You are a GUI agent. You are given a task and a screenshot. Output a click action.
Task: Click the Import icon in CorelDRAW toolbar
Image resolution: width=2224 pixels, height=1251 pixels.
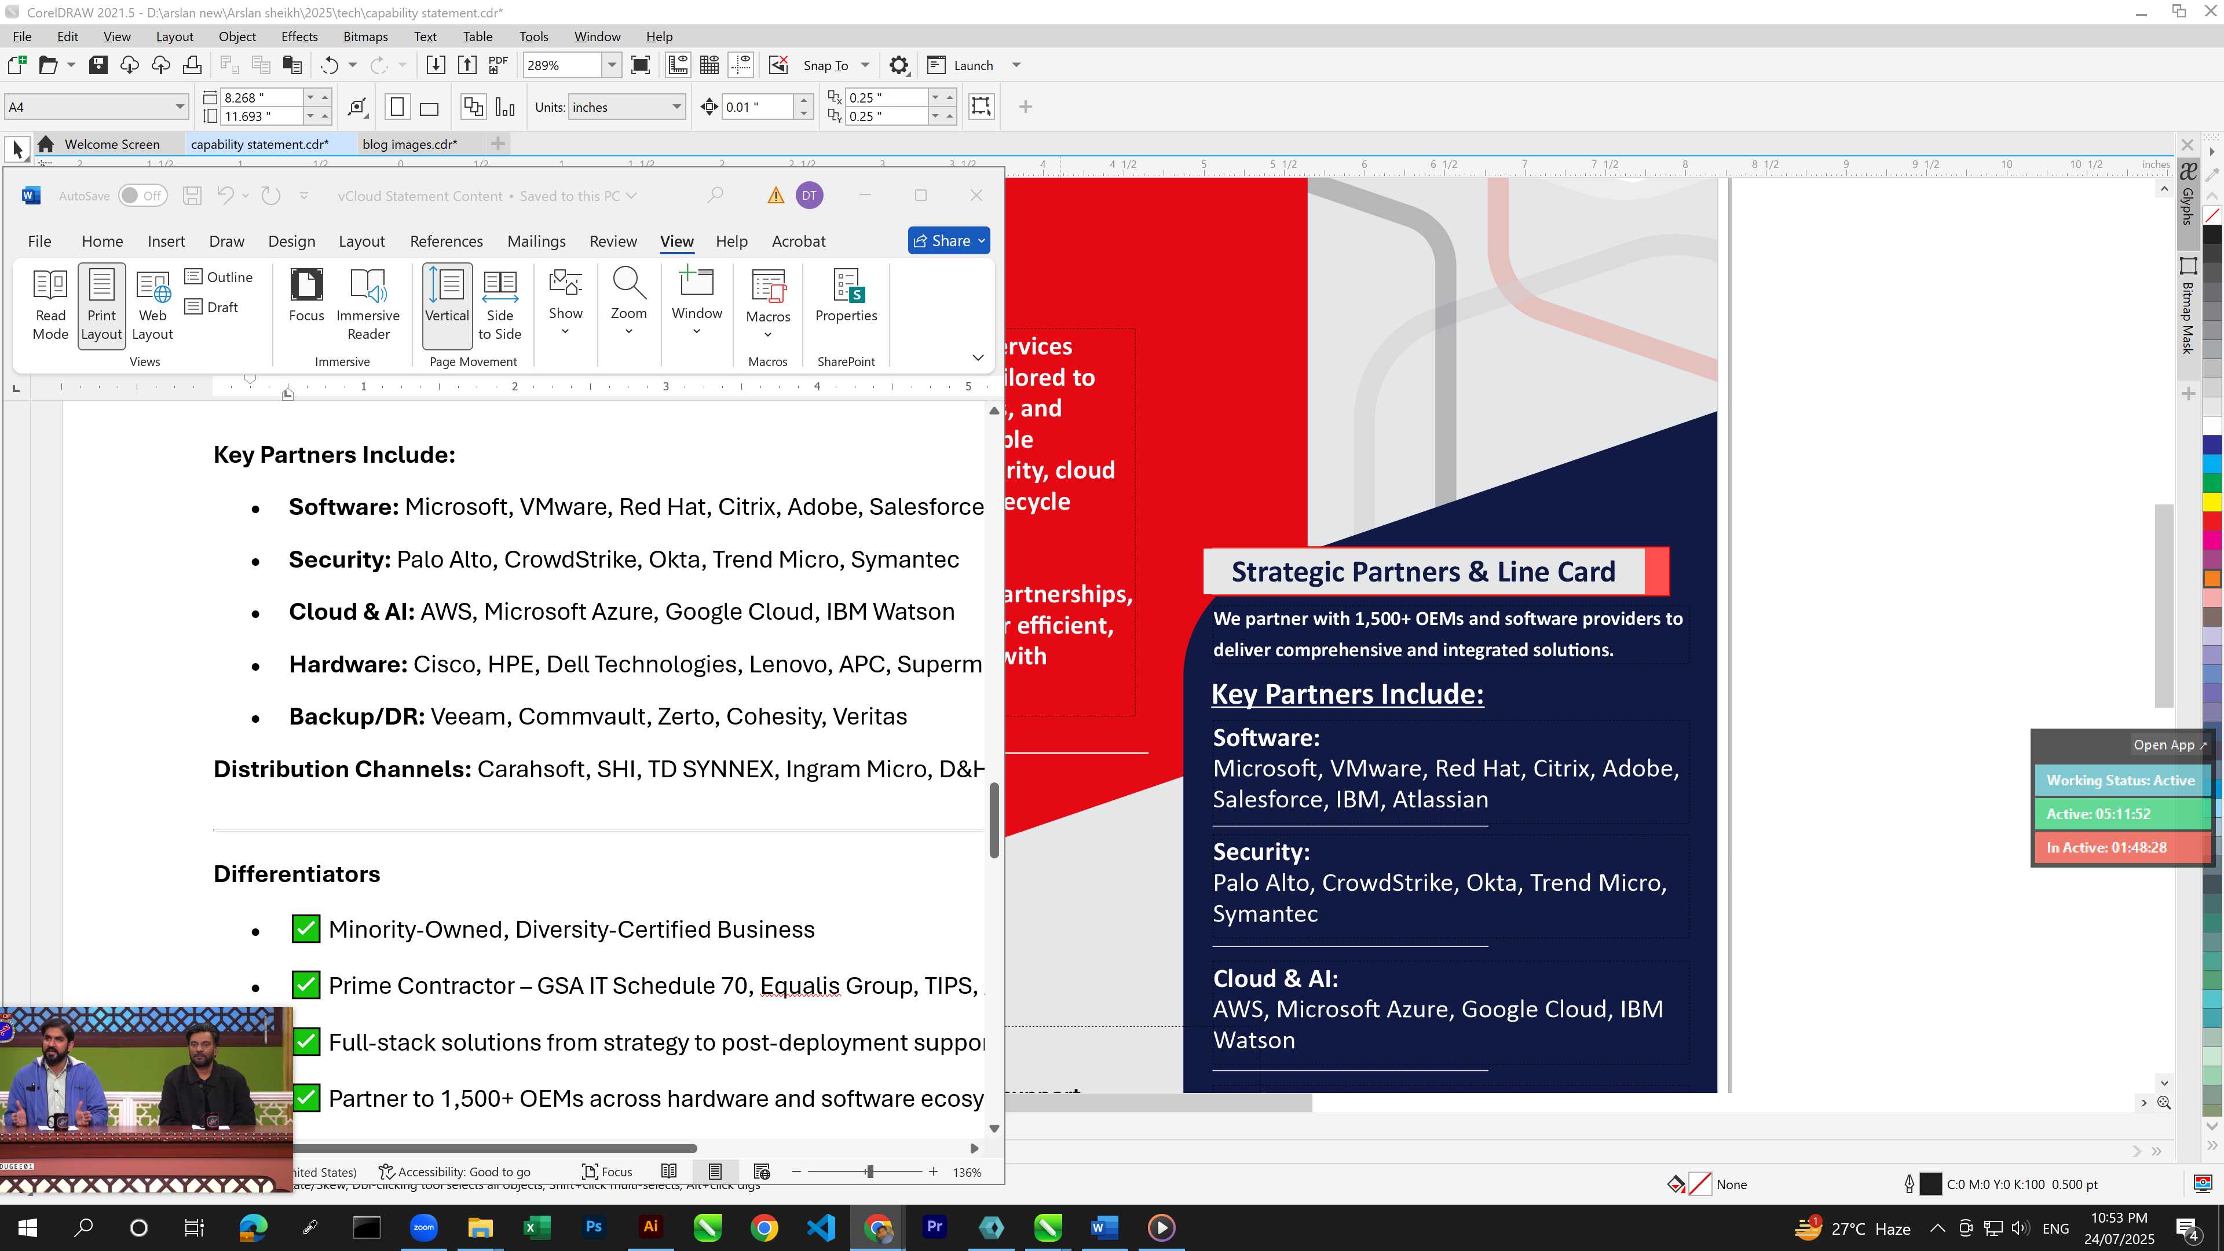pos(436,65)
